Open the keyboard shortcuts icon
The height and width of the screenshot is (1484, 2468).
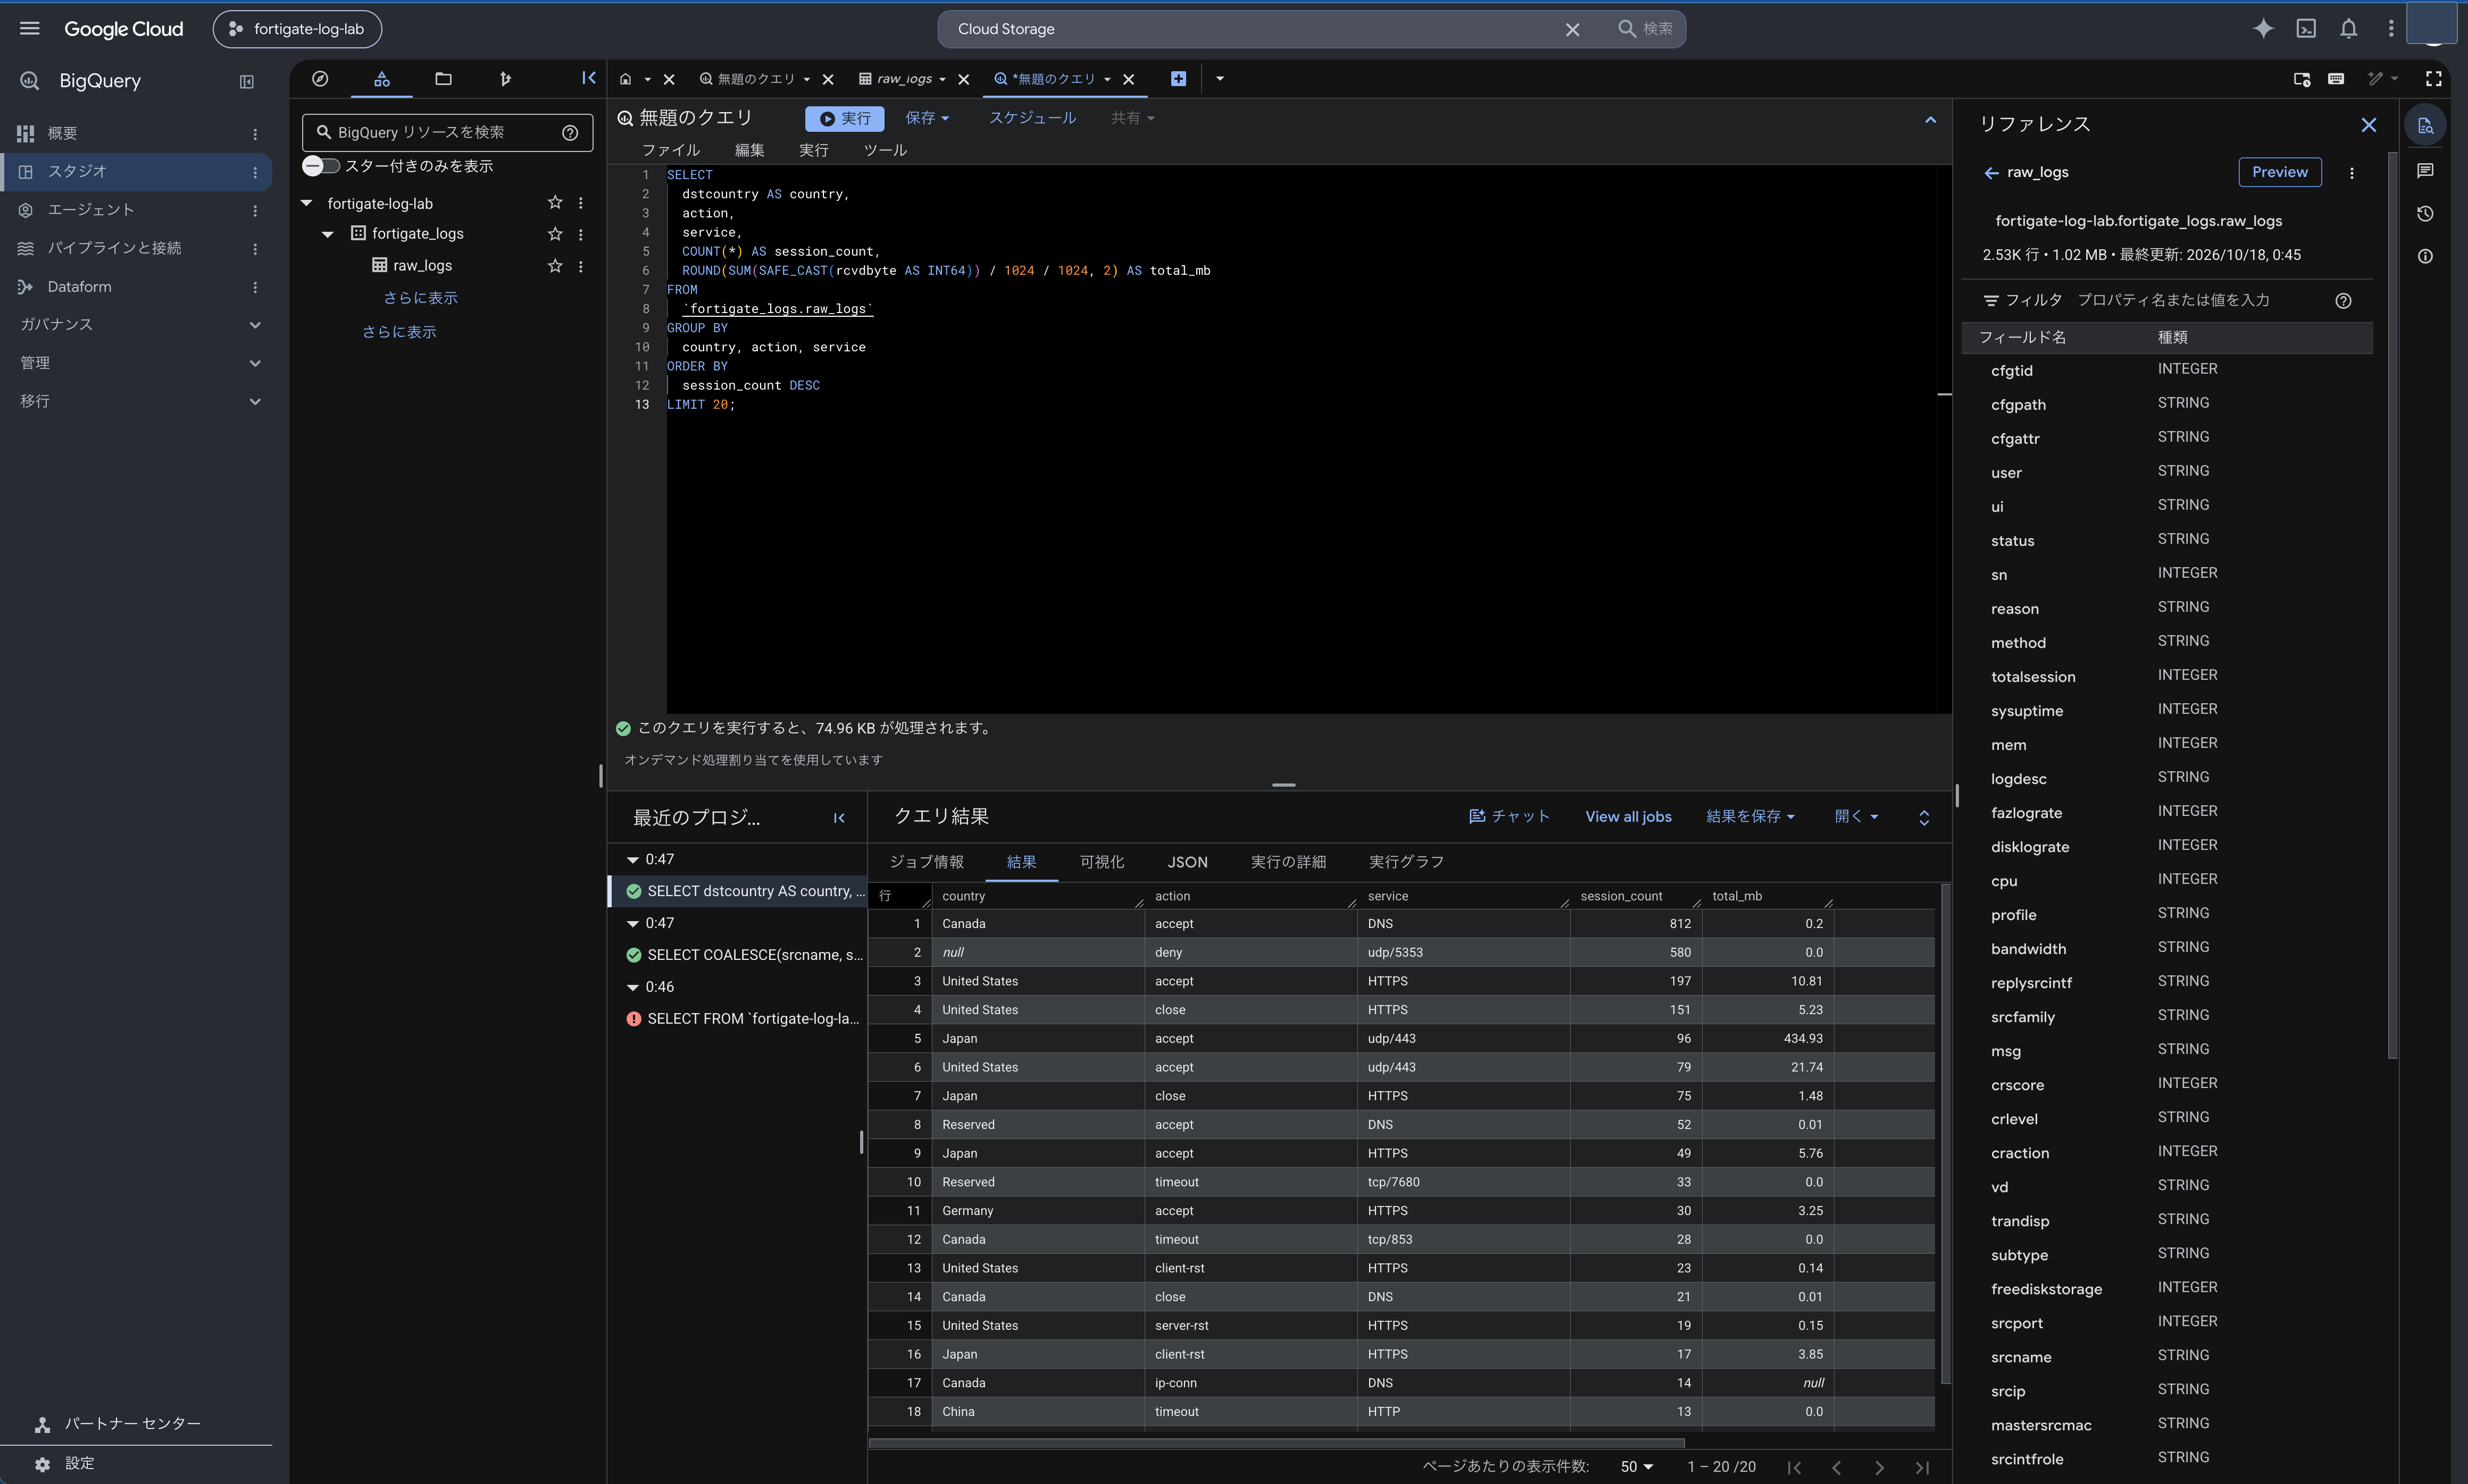tap(2336, 79)
